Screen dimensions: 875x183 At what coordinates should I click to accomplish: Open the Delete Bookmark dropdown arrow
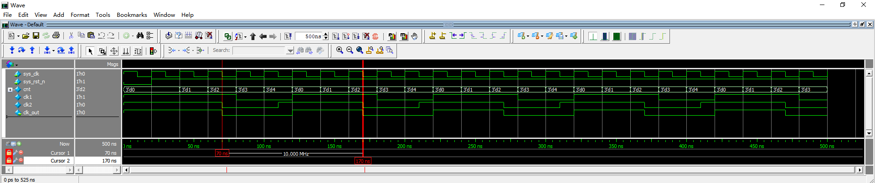click(x=542, y=36)
